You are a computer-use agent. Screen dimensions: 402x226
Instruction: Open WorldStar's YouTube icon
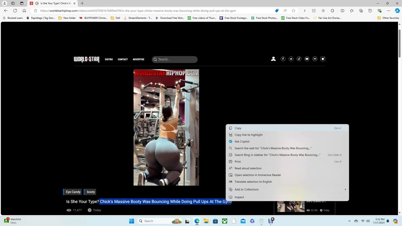[307, 59]
